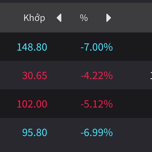
Task: Click the % column header
Action: click(84, 18)
